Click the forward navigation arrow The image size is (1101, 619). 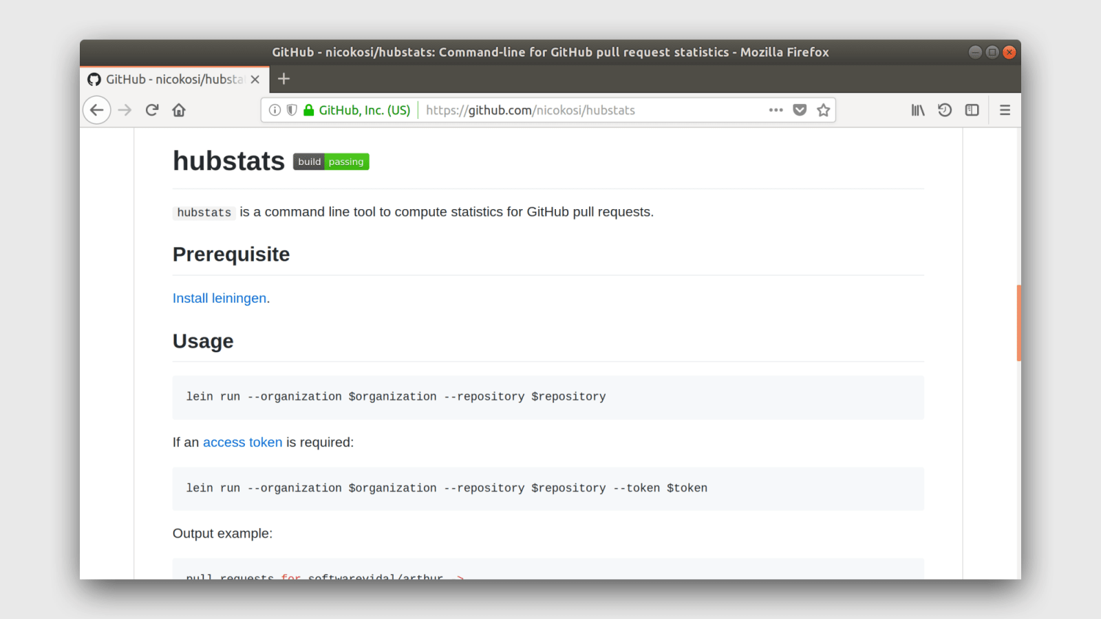[x=125, y=110]
